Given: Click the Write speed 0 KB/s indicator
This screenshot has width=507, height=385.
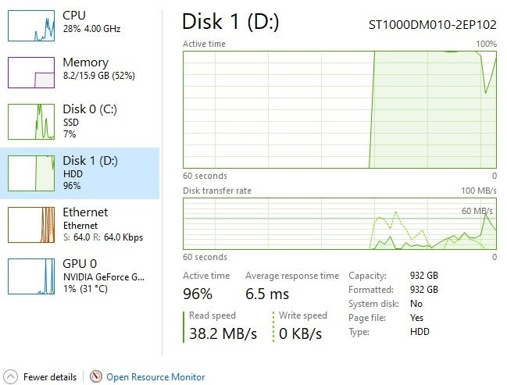Looking at the screenshot, I should pos(303,326).
